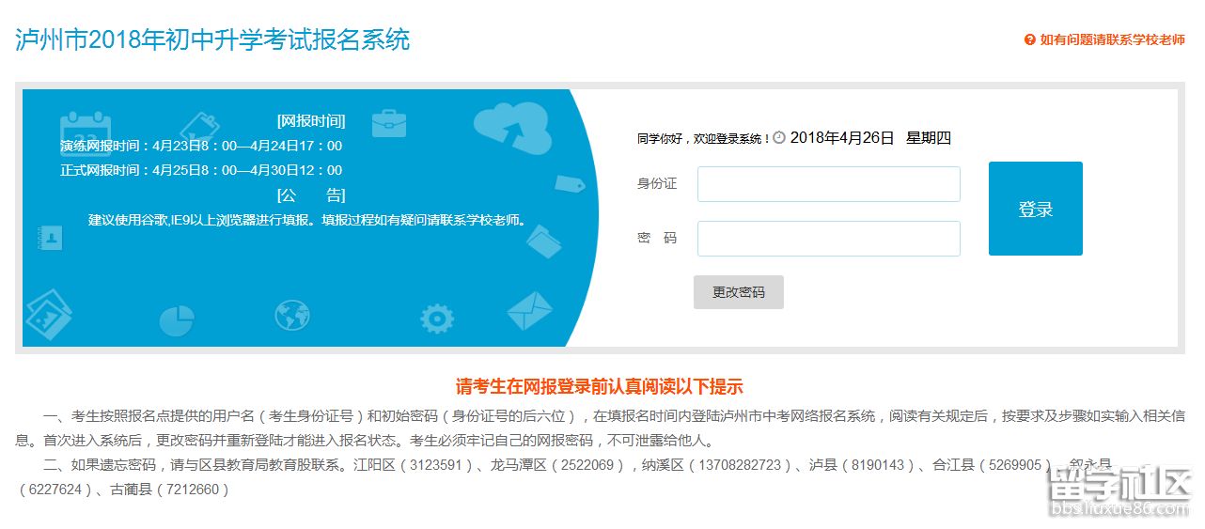Click the 更改密码 change password button
This screenshot has width=1205, height=529.
[x=738, y=292]
